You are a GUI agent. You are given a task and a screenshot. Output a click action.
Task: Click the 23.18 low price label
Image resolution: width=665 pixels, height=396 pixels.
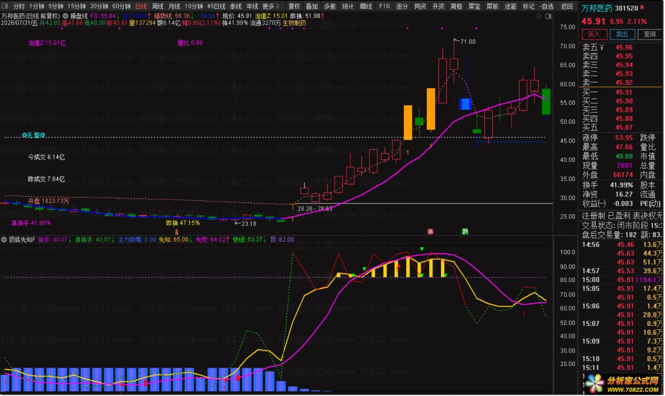click(x=249, y=224)
